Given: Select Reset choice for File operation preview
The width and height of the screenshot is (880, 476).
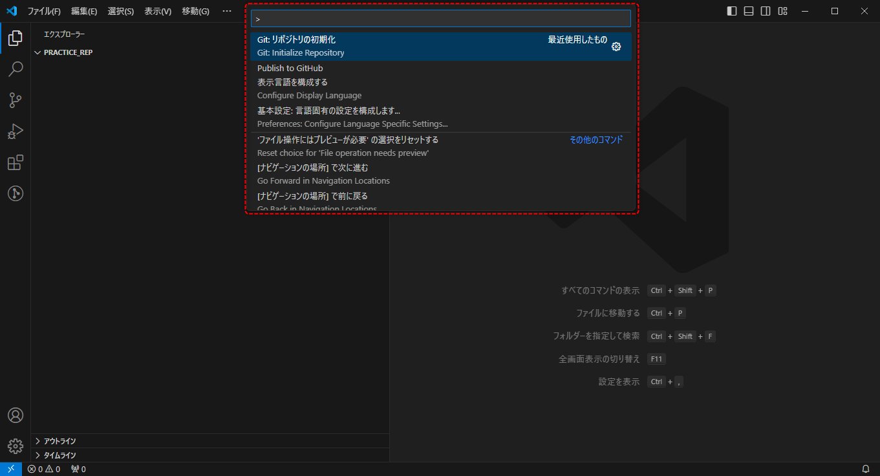Looking at the screenshot, I should tap(441, 146).
